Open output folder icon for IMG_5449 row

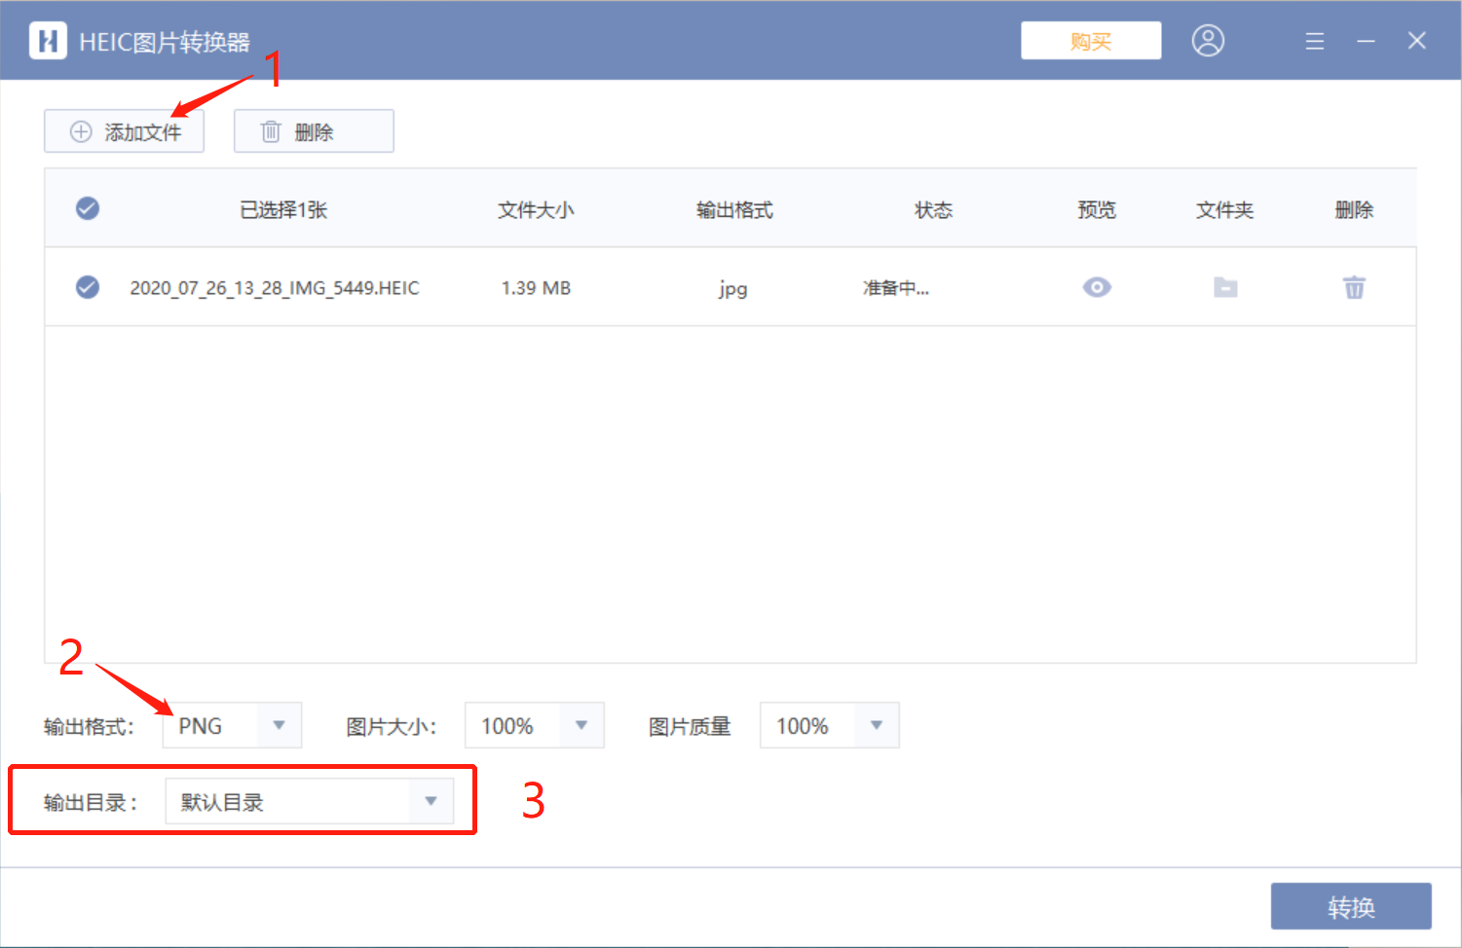pyautogui.click(x=1225, y=287)
